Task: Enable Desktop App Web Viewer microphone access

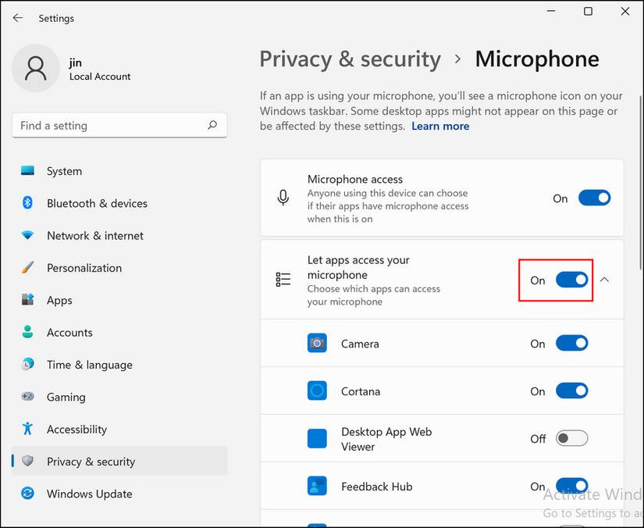Action: point(571,438)
